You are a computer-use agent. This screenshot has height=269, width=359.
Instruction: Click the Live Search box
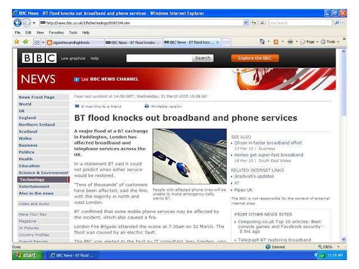coord(300,23)
